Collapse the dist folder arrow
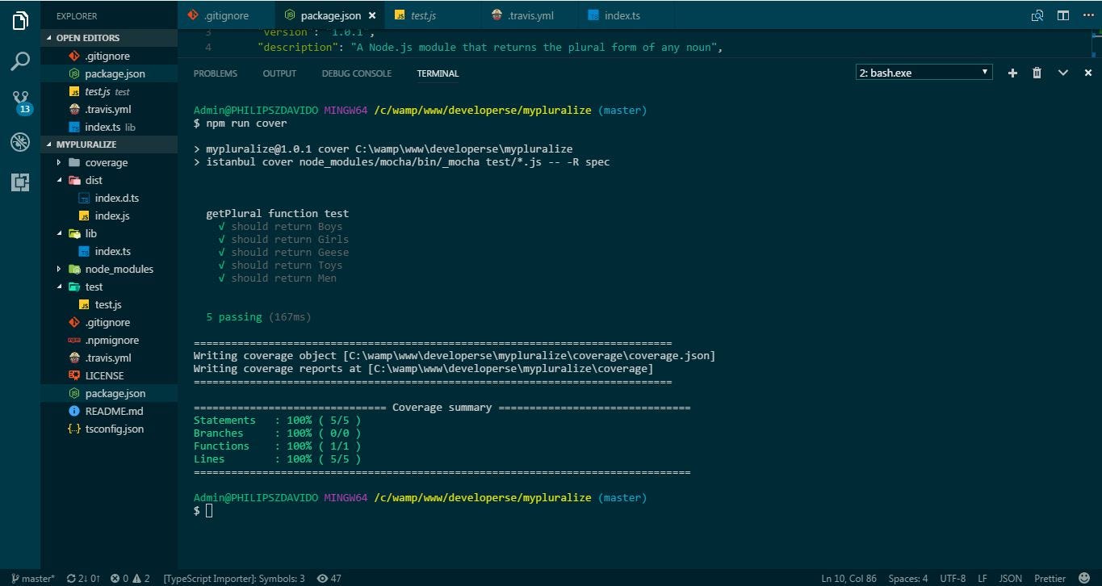 pos(59,180)
